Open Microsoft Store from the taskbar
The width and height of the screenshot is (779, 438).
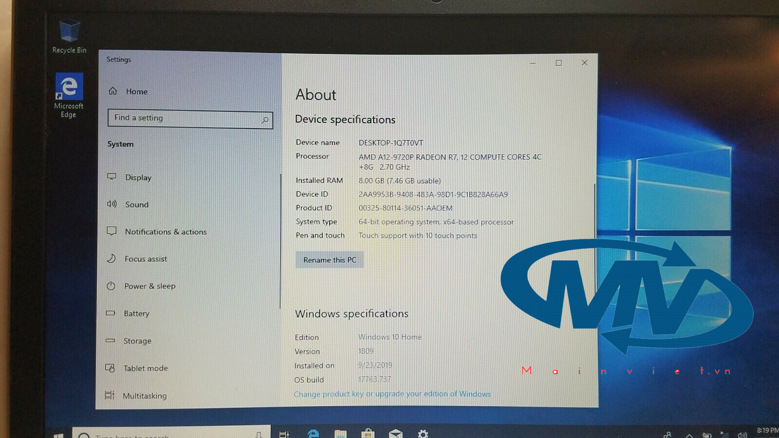[368, 434]
